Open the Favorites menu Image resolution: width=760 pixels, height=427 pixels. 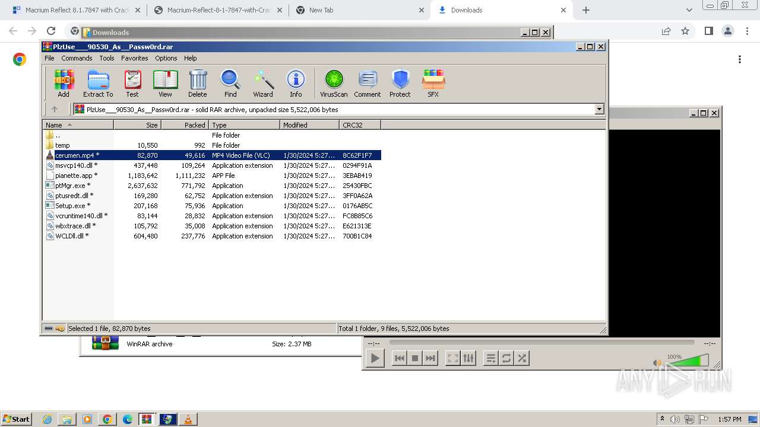135,58
